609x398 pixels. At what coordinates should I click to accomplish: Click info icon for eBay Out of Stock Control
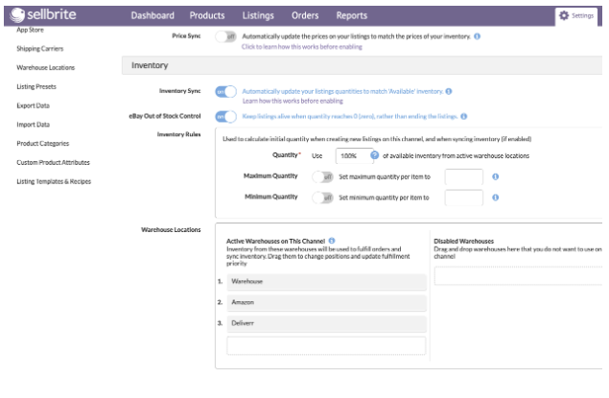(x=464, y=116)
